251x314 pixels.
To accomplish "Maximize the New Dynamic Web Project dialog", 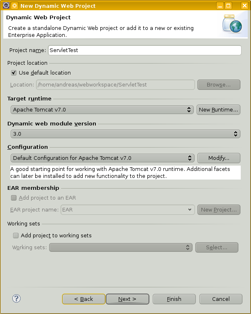I will (228, 5).
